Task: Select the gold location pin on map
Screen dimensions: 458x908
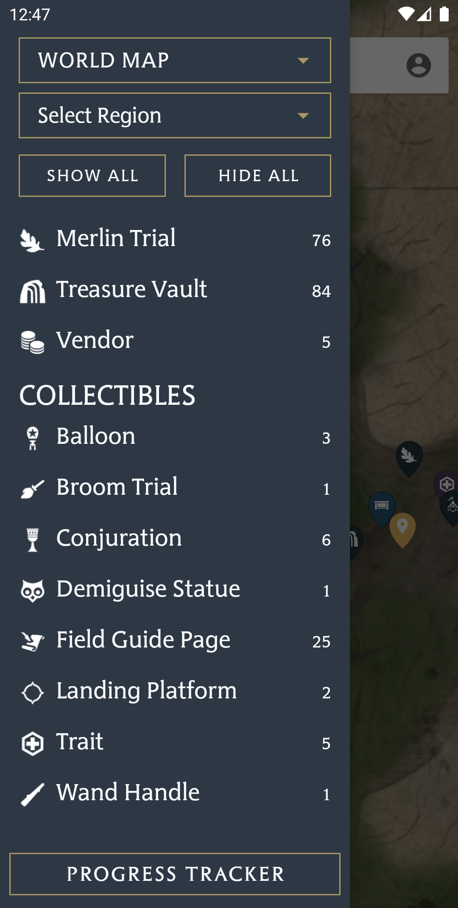Action: [402, 530]
